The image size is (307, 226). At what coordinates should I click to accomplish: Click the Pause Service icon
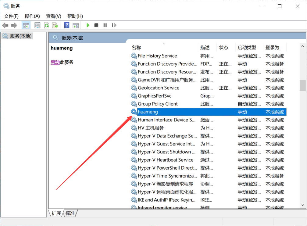(x=105, y=25)
